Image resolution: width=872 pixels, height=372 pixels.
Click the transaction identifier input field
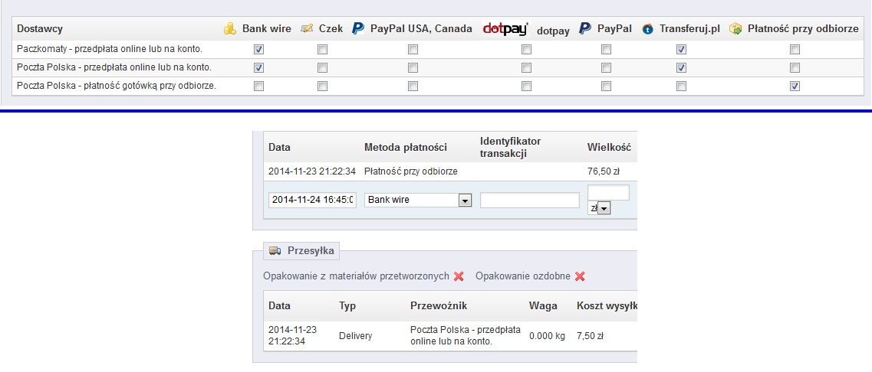(x=530, y=200)
